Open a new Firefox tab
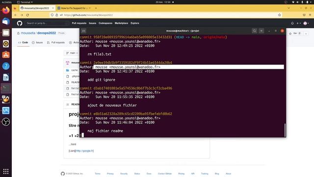 point(96,8)
